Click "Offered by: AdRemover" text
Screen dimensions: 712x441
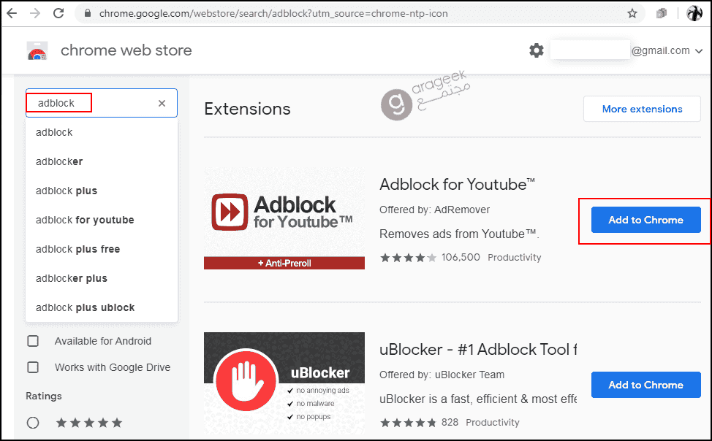pyautogui.click(x=434, y=210)
